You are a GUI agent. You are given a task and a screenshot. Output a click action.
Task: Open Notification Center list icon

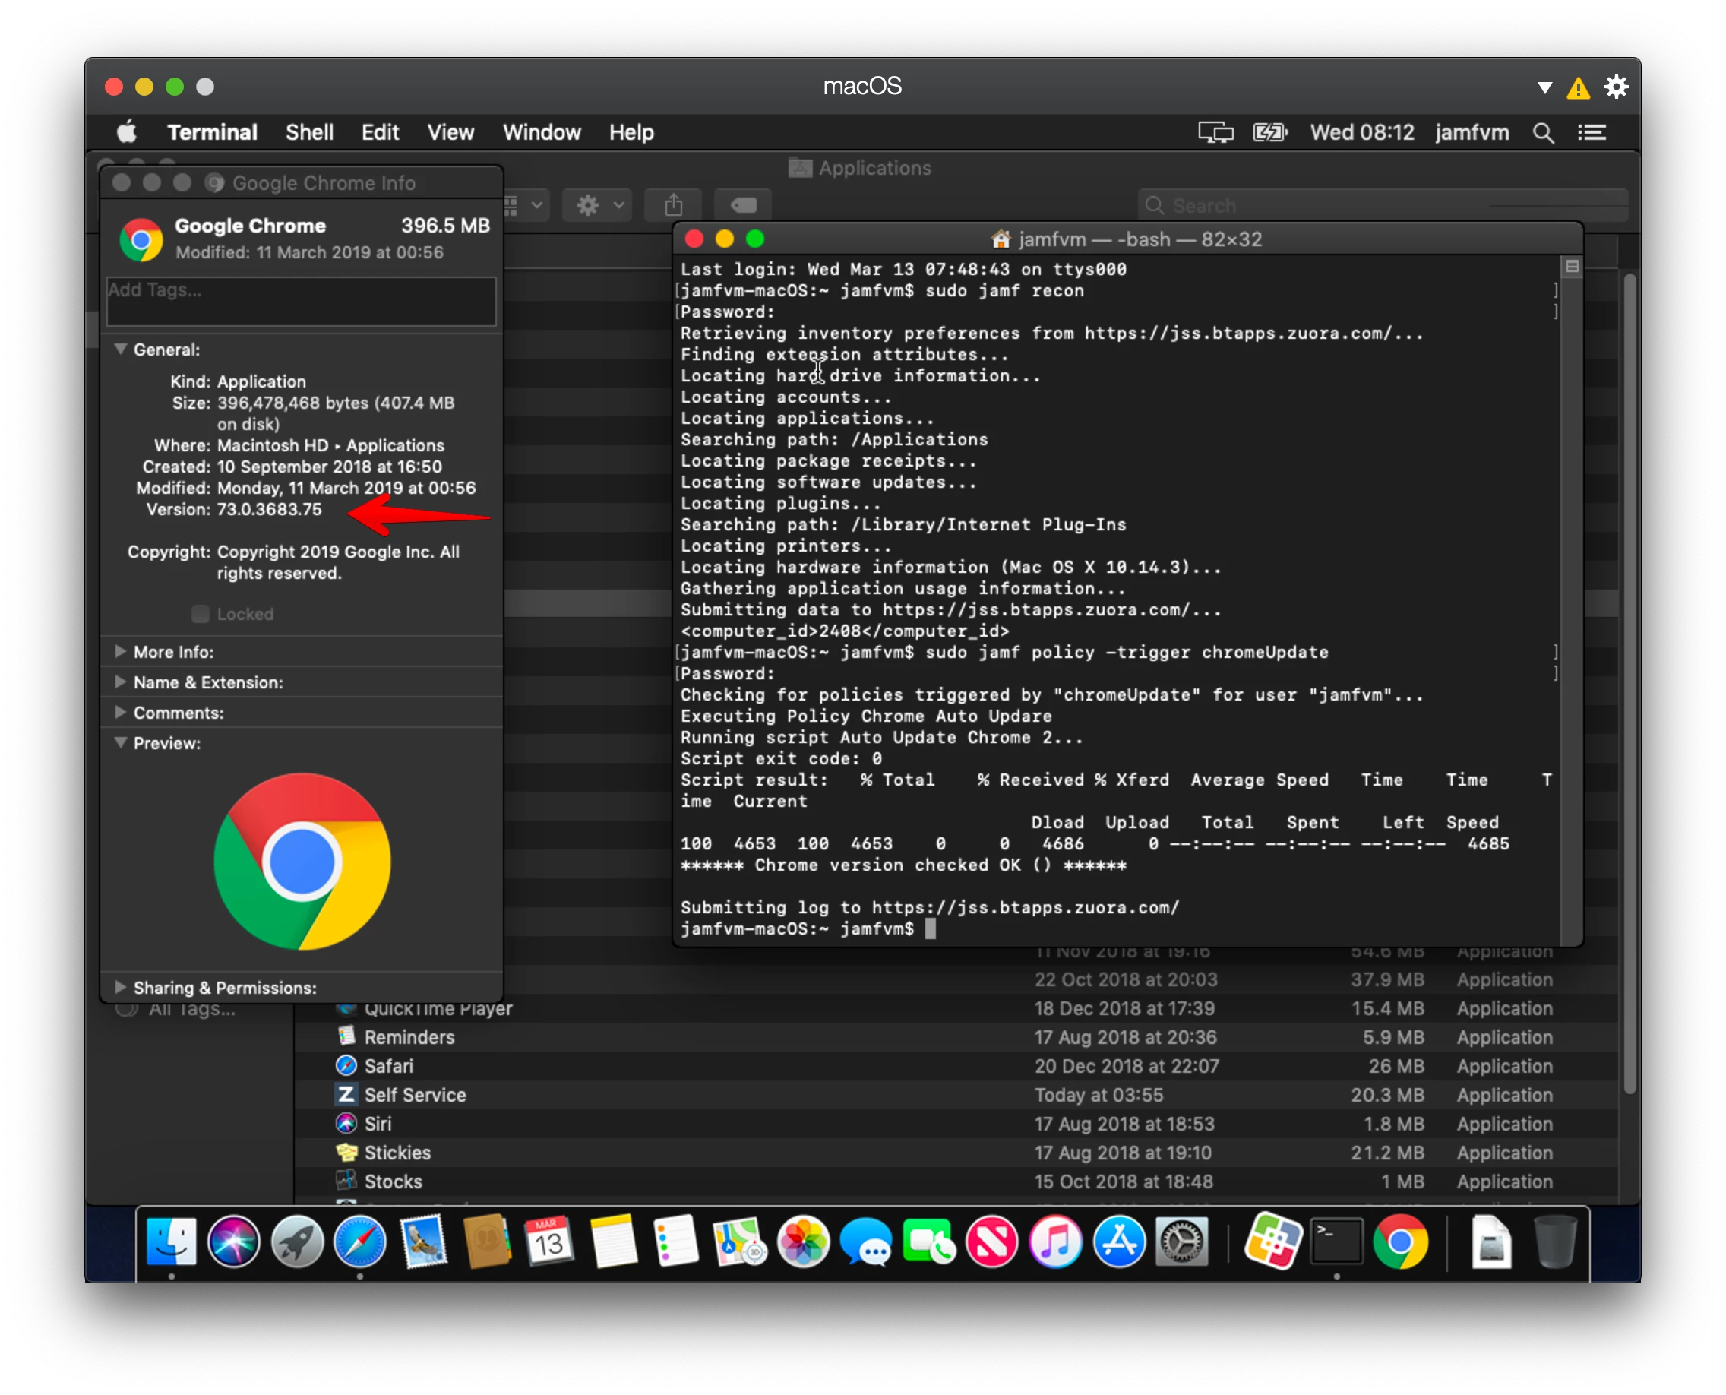tap(1592, 133)
